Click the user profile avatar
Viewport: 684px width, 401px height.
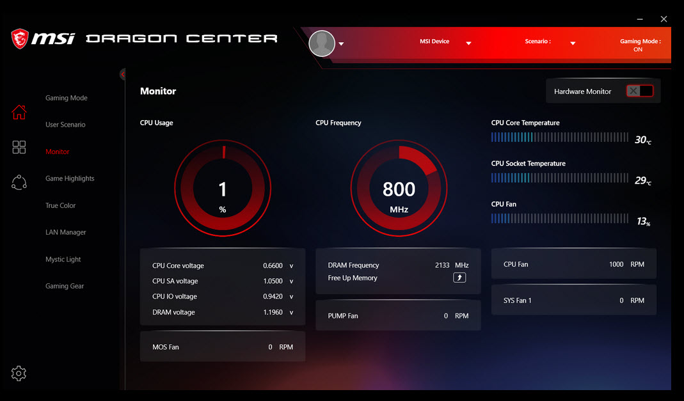coord(322,43)
